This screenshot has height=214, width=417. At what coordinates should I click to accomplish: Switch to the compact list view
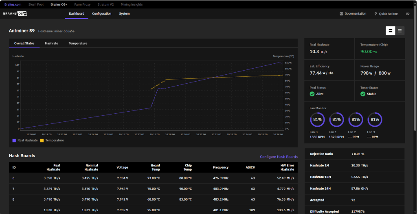click(400, 30)
